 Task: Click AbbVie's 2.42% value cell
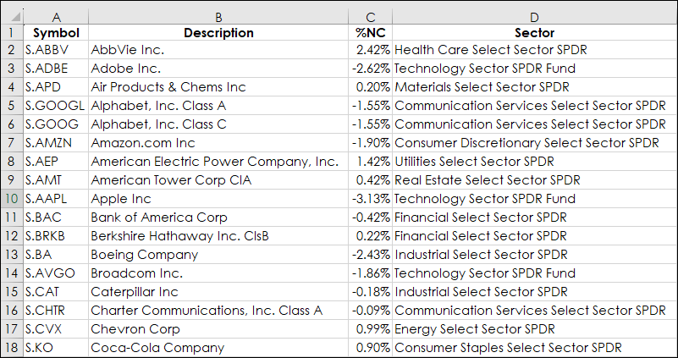coord(371,50)
